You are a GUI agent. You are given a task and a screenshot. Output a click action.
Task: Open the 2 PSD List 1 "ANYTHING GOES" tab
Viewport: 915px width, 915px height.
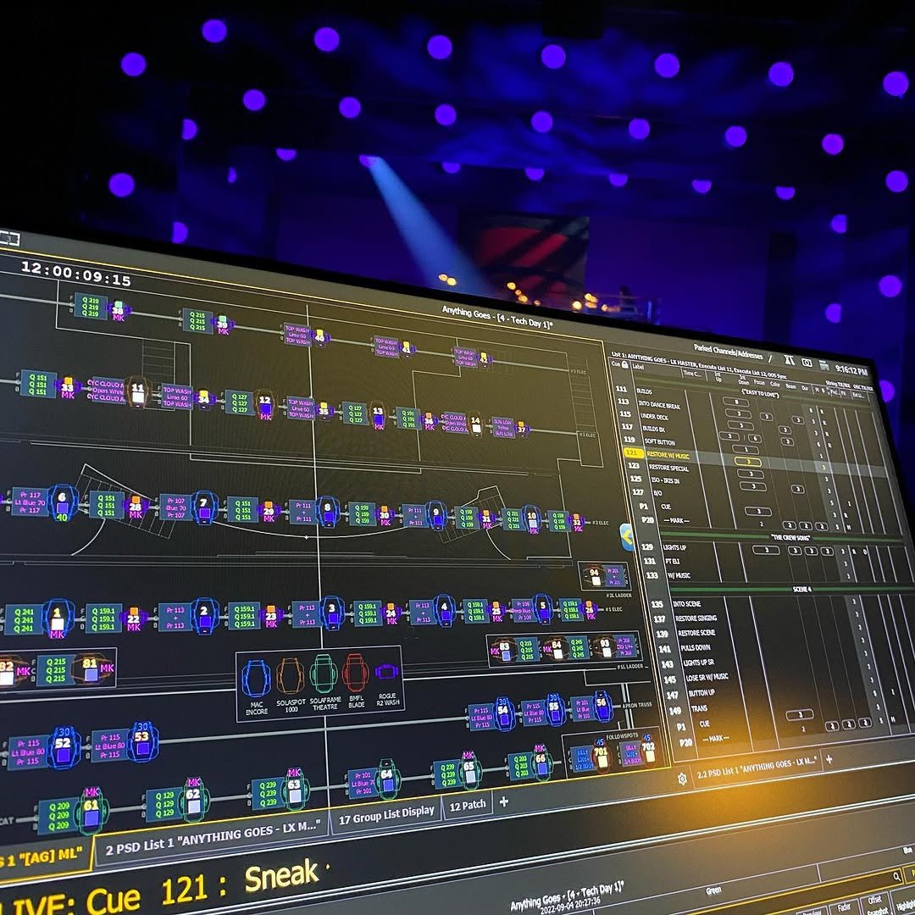211,837
